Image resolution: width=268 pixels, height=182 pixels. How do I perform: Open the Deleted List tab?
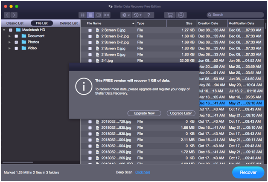coord(69,23)
